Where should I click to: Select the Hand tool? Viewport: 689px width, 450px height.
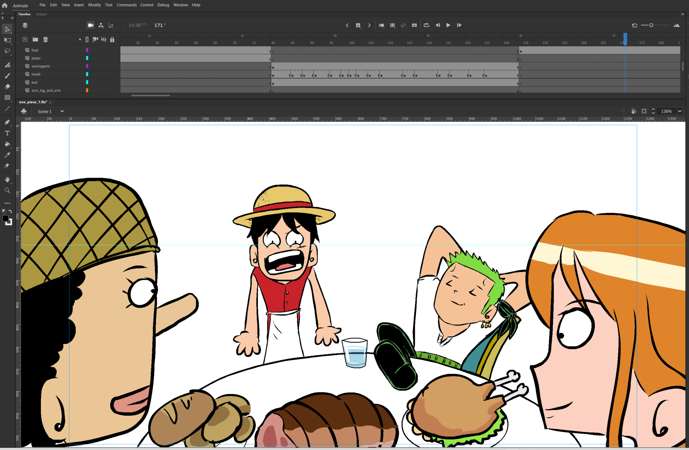[7, 179]
